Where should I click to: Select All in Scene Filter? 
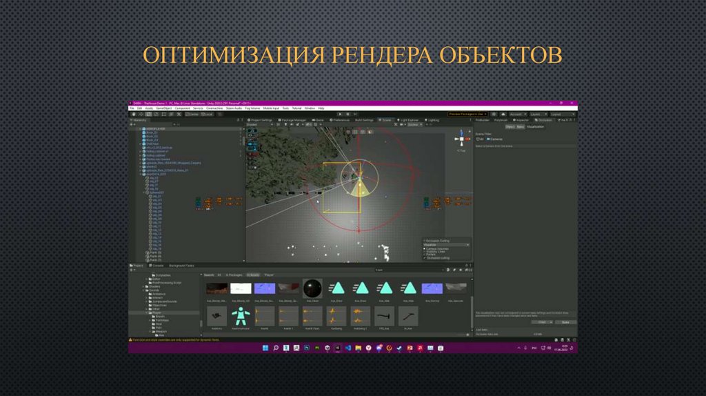click(480, 139)
